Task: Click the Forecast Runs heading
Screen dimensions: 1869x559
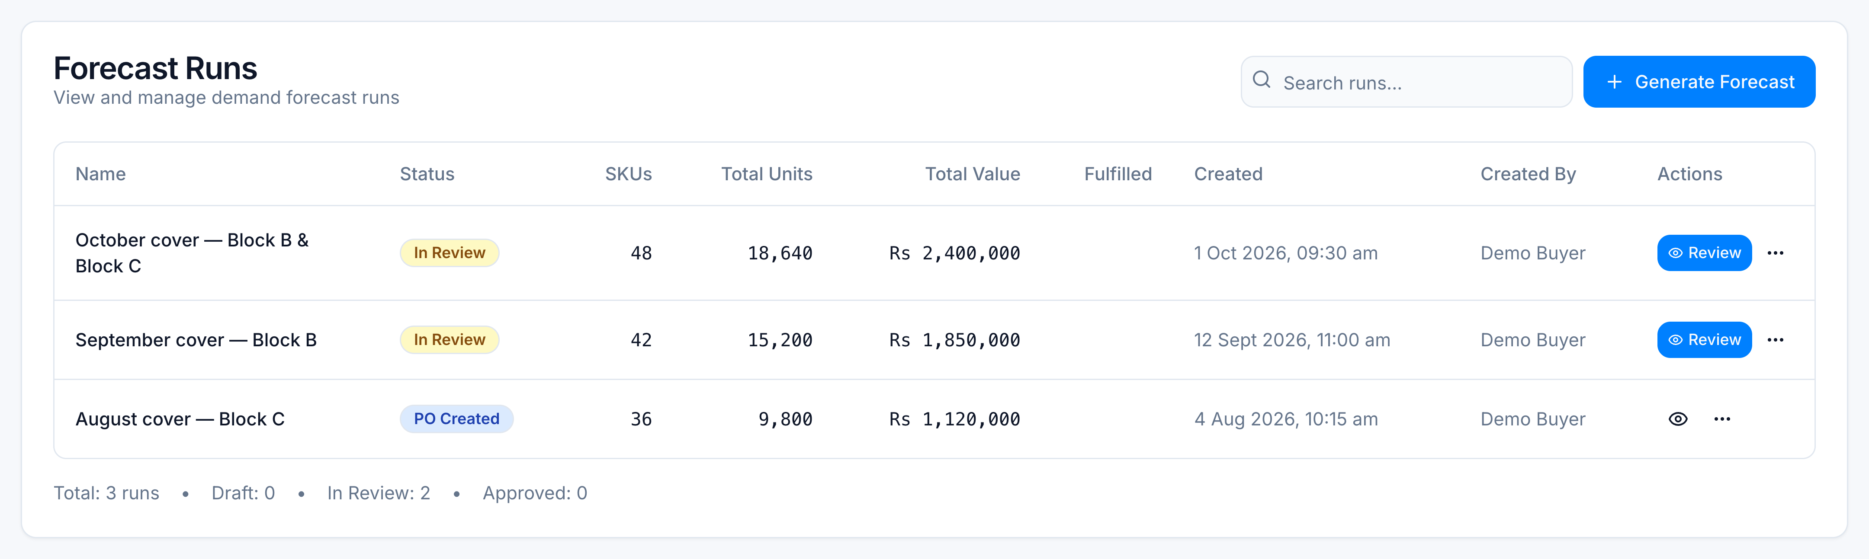Action: coord(155,68)
